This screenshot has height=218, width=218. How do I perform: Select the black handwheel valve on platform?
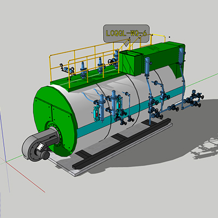click(111, 62)
